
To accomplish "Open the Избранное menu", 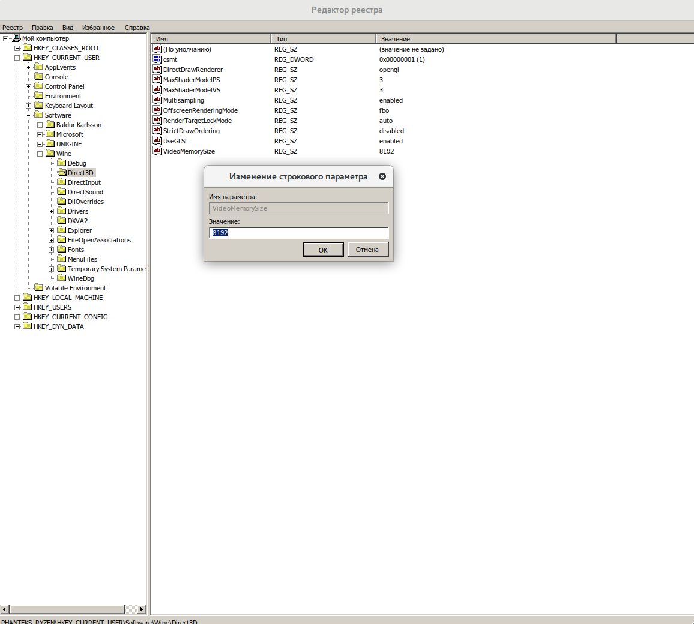I will tap(98, 28).
